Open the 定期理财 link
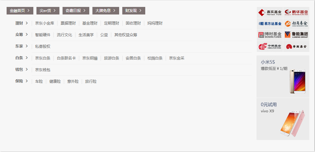 112,23
